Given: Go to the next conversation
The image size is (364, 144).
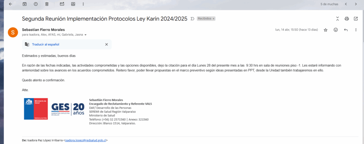Looking at the screenshot, I should click(355, 4).
